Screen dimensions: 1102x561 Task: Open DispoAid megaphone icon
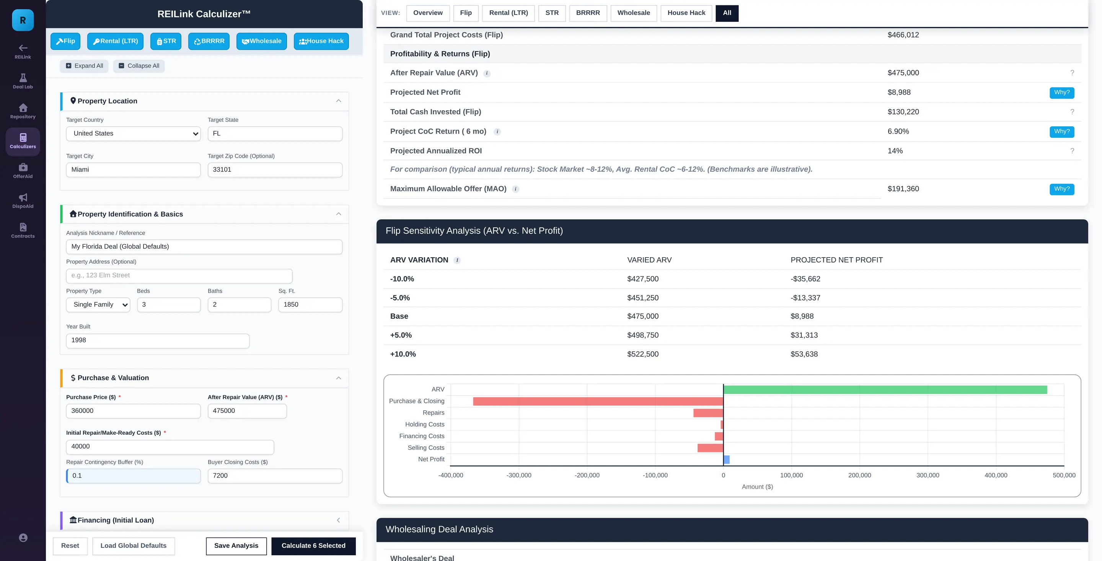pos(23,197)
